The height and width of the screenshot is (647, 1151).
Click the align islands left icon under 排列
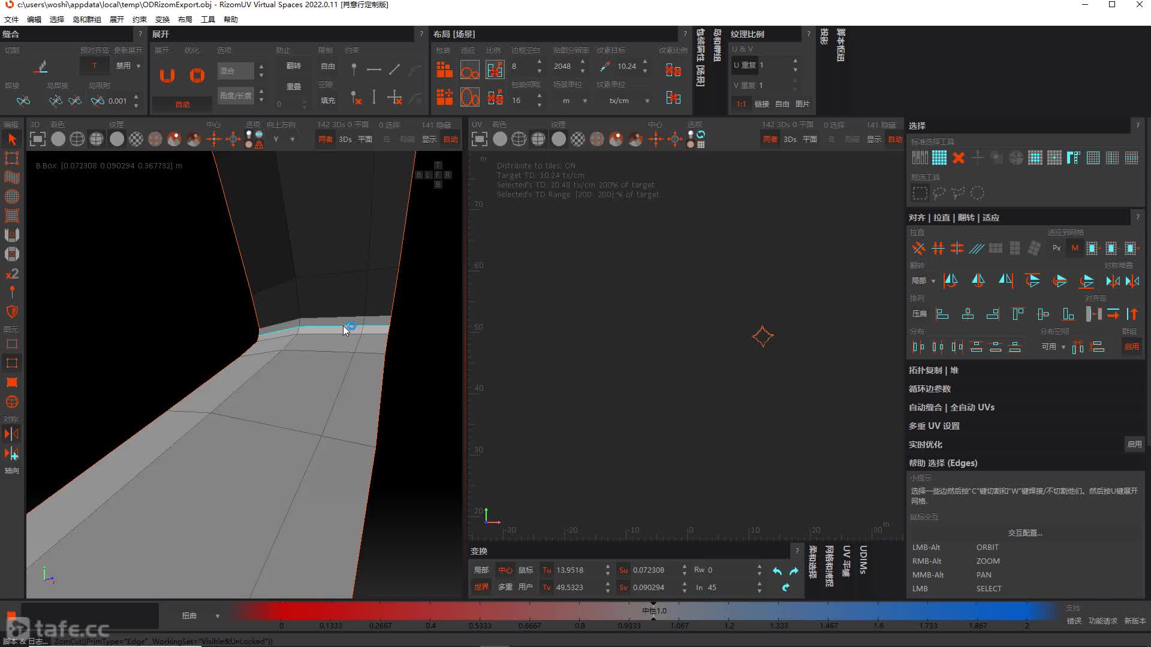942,314
